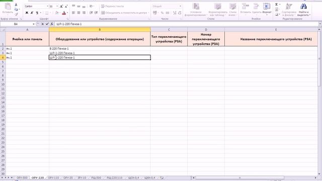
Task: Toggle bold (Ж) formatting
Action: click(27, 13)
